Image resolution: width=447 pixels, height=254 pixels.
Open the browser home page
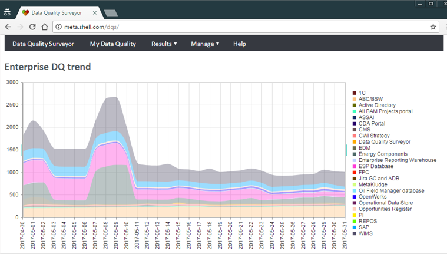[45, 27]
